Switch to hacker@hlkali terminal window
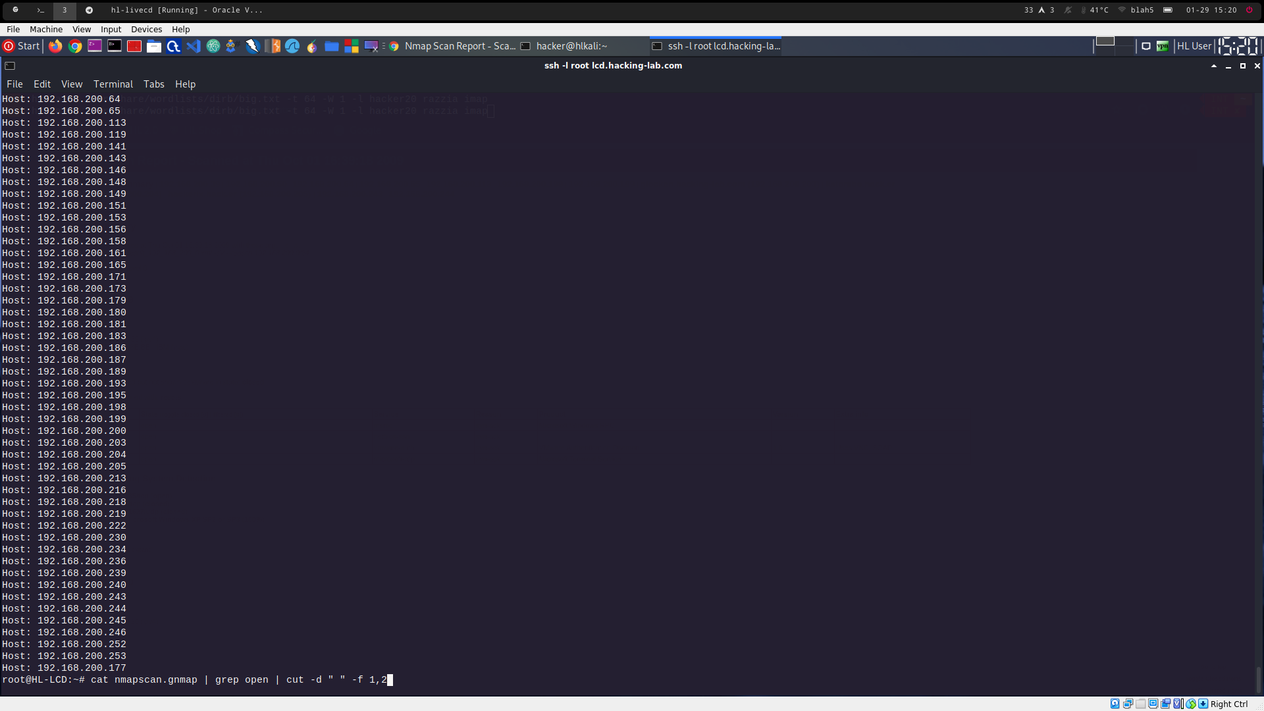1264x711 pixels. tap(571, 46)
